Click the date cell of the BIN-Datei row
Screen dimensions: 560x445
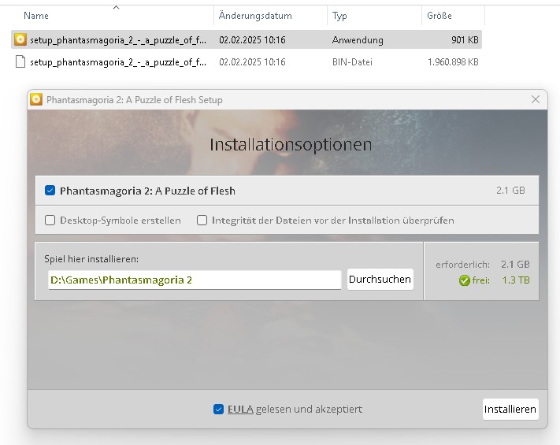pos(252,62)
